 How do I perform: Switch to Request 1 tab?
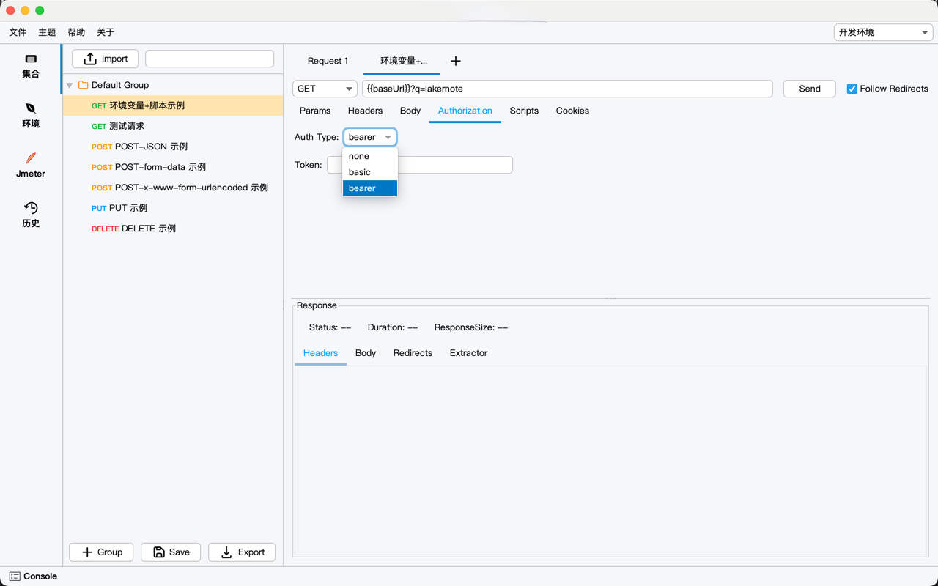328,61
